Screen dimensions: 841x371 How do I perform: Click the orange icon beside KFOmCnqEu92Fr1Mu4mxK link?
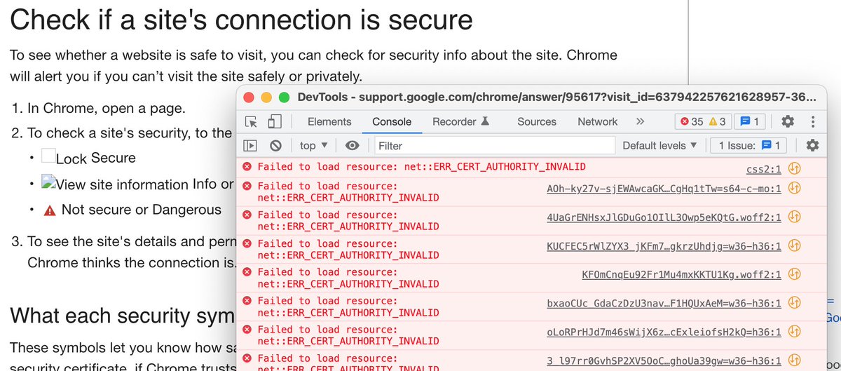pos(794,274)
